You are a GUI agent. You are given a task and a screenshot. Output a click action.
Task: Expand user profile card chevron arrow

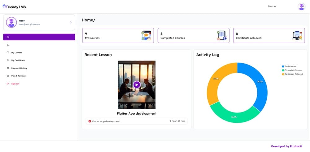point(71,22)
